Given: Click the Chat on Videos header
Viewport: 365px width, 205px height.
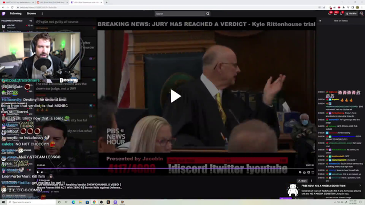Looking at the screenshot, I should pos(341,20).
